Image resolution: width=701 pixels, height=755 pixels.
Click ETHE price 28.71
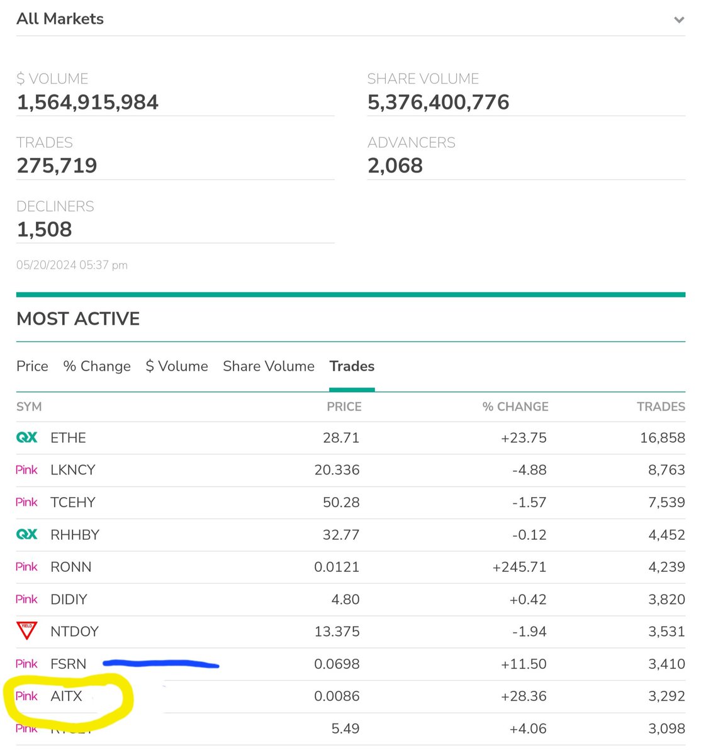(341, 438)
